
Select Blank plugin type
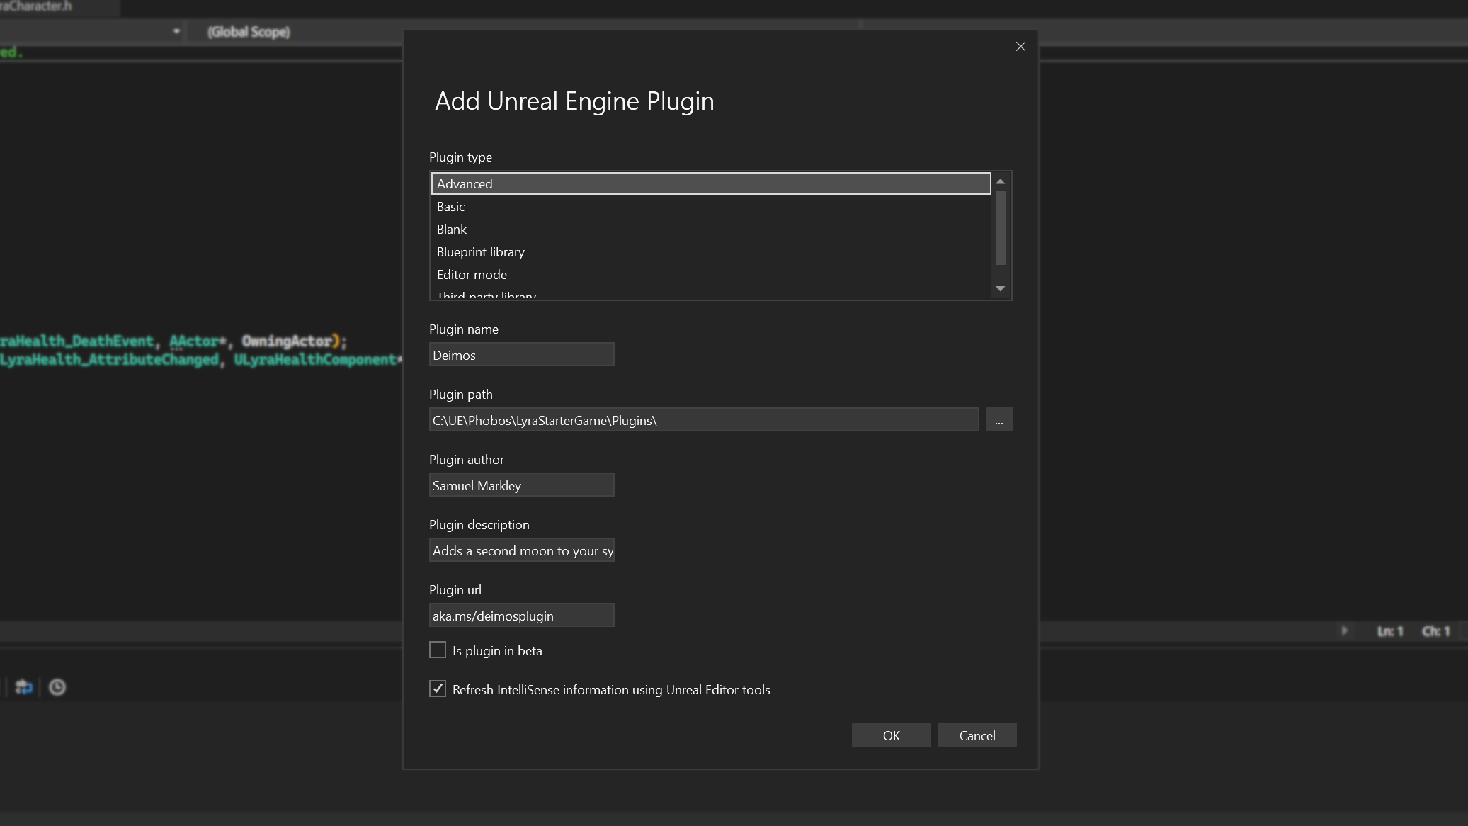tap(450, 229)
